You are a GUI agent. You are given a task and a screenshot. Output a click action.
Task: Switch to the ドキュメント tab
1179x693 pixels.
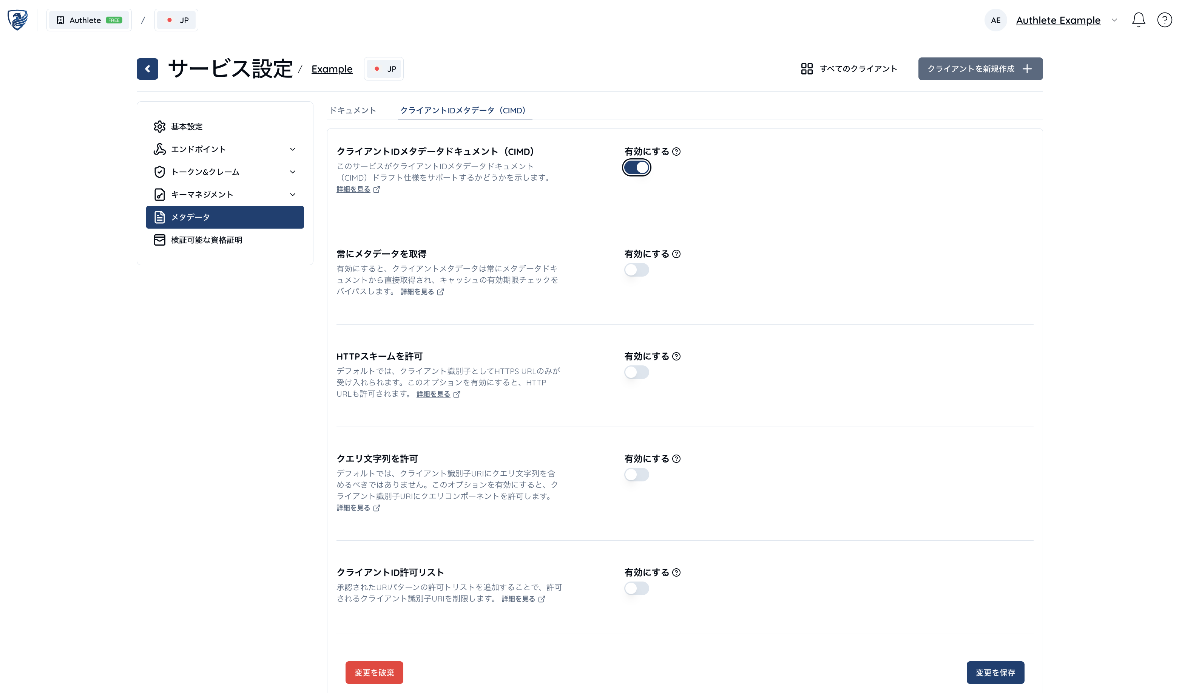(353, 110)
